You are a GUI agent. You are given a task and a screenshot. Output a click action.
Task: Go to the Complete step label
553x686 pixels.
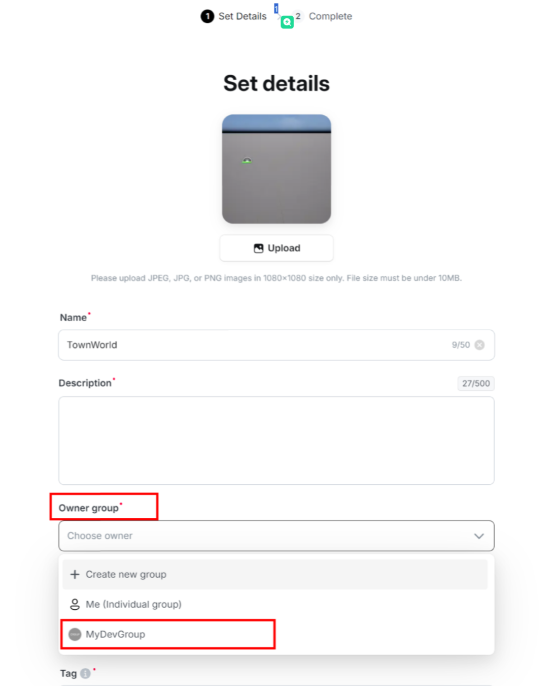(x=330, y=16)
